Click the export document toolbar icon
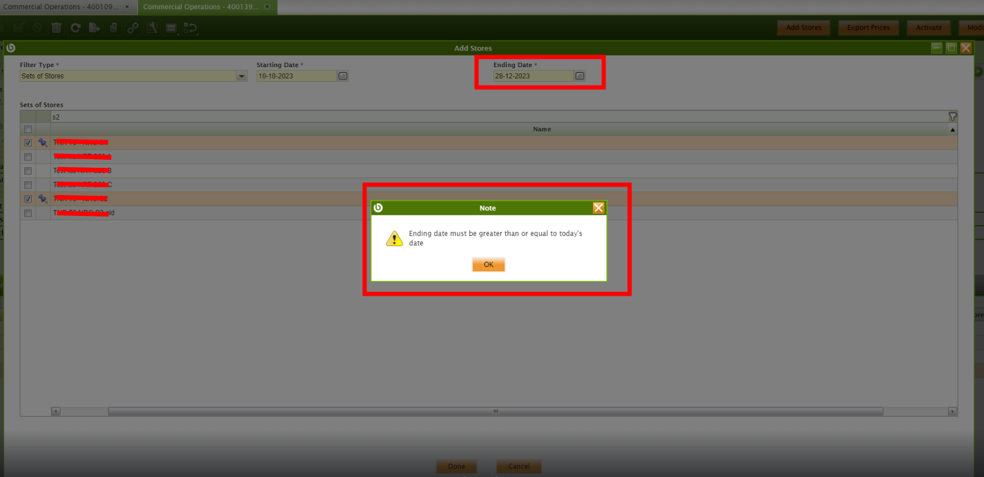 (x=95, y=27)
